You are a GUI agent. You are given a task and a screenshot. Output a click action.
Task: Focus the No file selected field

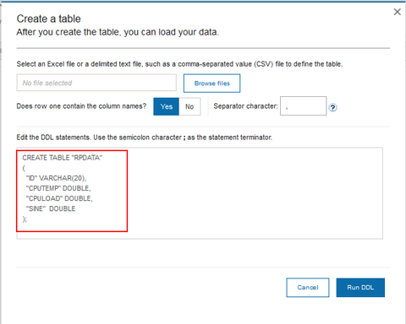coord(96,83)
